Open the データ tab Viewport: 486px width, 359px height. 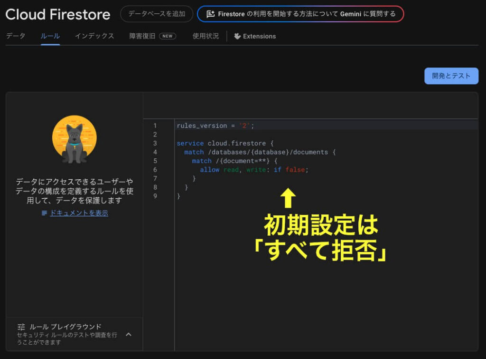click(16, 36)
